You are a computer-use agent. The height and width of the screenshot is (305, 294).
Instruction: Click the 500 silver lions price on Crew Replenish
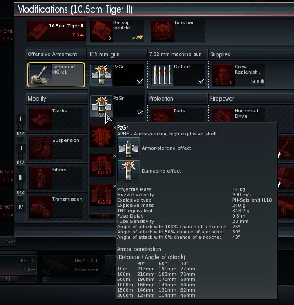click(x=258, y=81)
